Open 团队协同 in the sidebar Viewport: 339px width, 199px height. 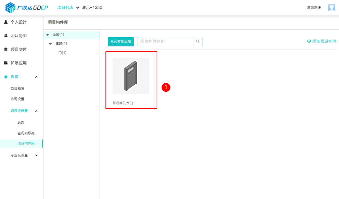[x=19, y=36]
